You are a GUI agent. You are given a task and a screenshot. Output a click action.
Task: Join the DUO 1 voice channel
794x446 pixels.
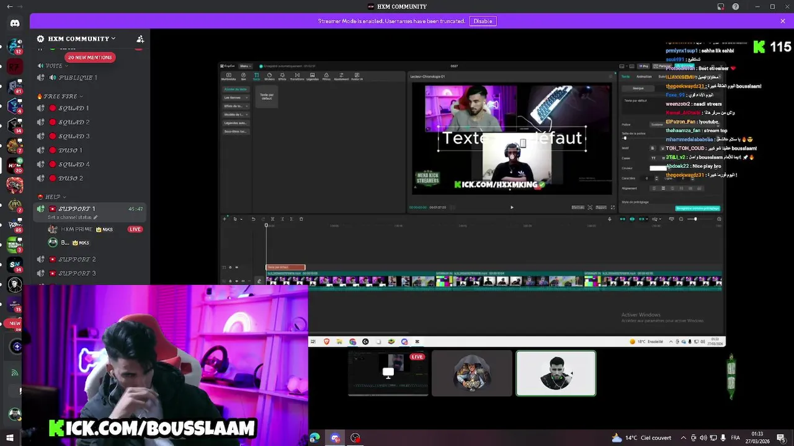[x=91, y=150]
